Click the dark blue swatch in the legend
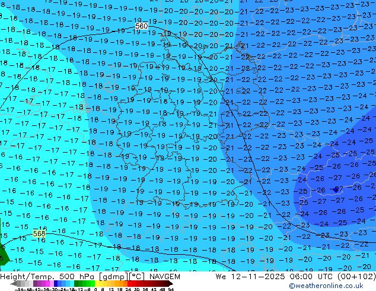This screenshot has height=291, width=376. (x=56, y=284)
